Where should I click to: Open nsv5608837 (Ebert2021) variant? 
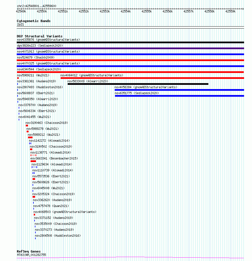click(x=36, y=93)
